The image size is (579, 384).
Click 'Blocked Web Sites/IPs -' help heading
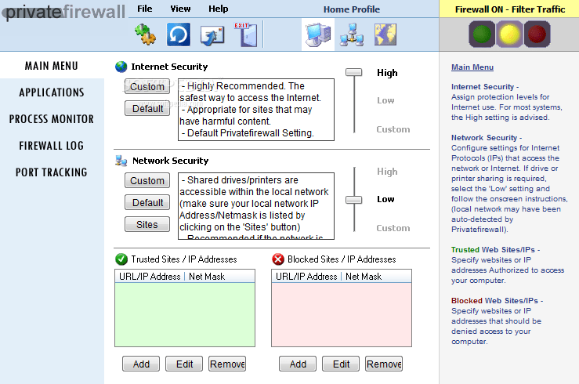click(497, 301)
